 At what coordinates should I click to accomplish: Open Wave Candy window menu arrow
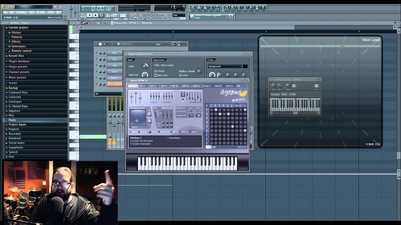pos(127,54)
